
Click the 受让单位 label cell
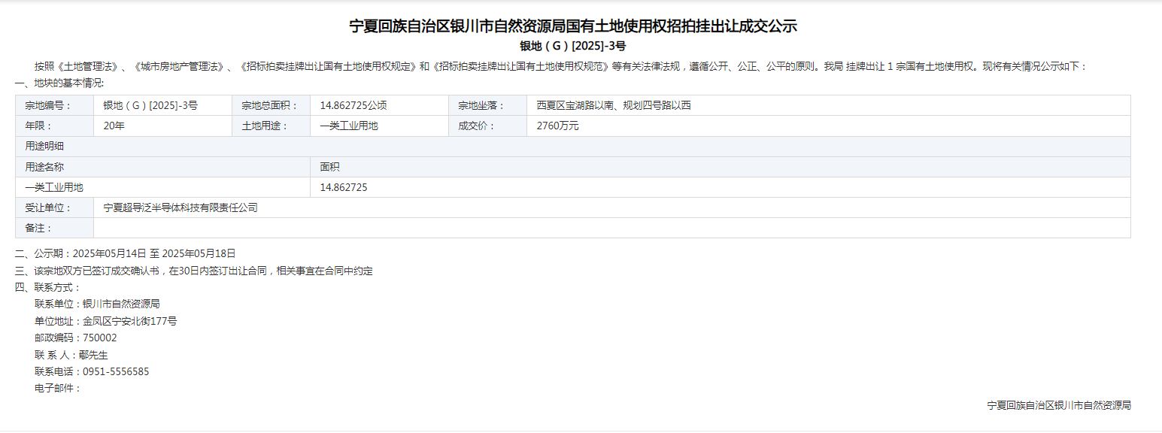pyautogui.click(x=54, y=207)
